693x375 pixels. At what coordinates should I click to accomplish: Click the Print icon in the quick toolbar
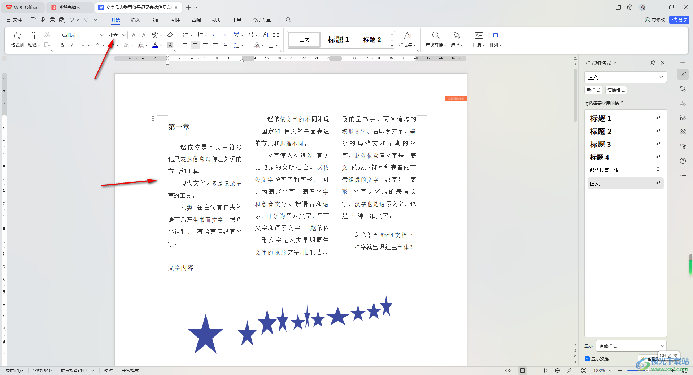coord(52,20)
